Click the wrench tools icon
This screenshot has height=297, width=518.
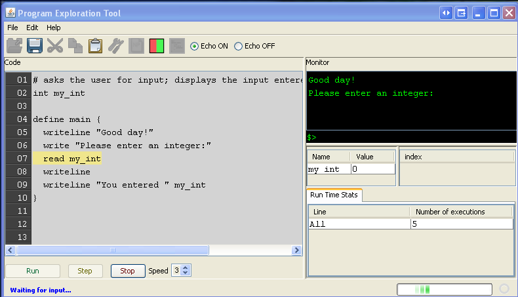pos(116,46)
